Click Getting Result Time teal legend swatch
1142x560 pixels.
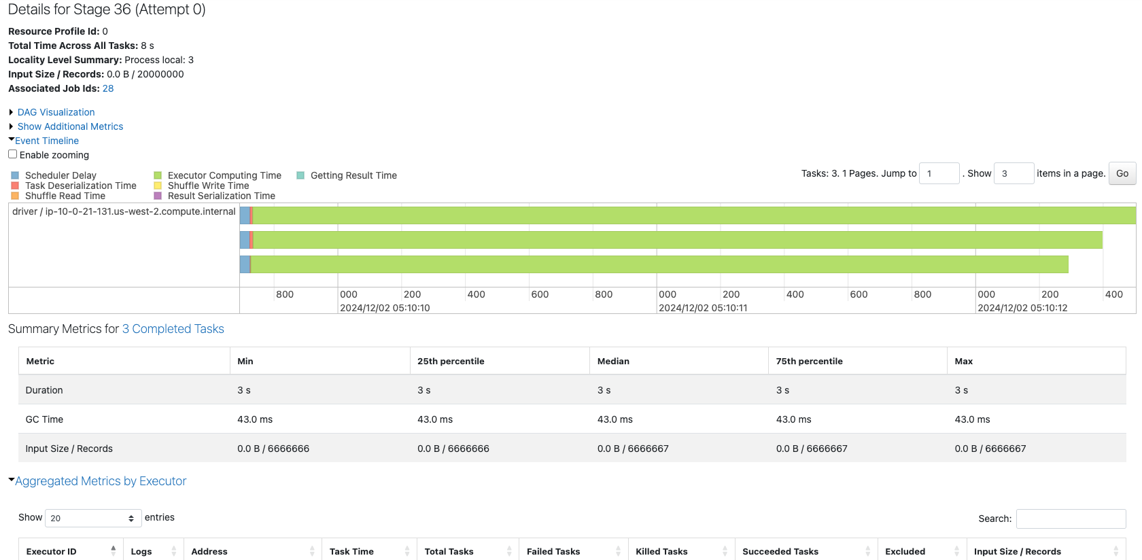pos(300,175)
